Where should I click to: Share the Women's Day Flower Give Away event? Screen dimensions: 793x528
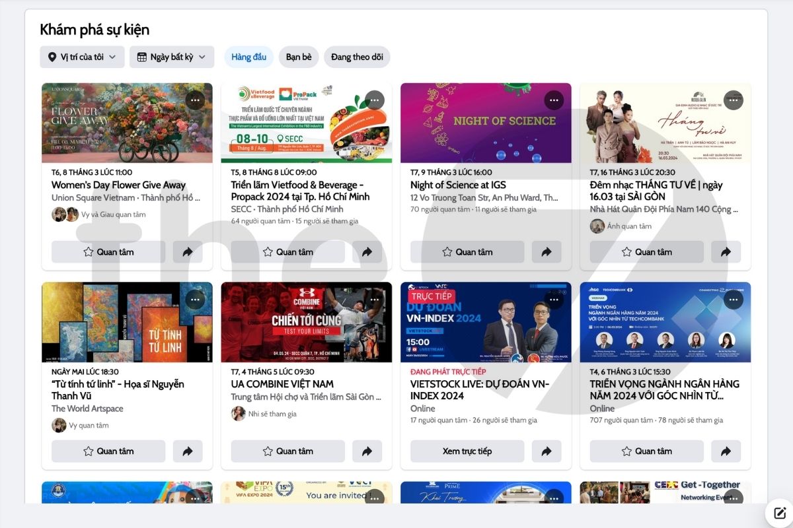[188, 251]
